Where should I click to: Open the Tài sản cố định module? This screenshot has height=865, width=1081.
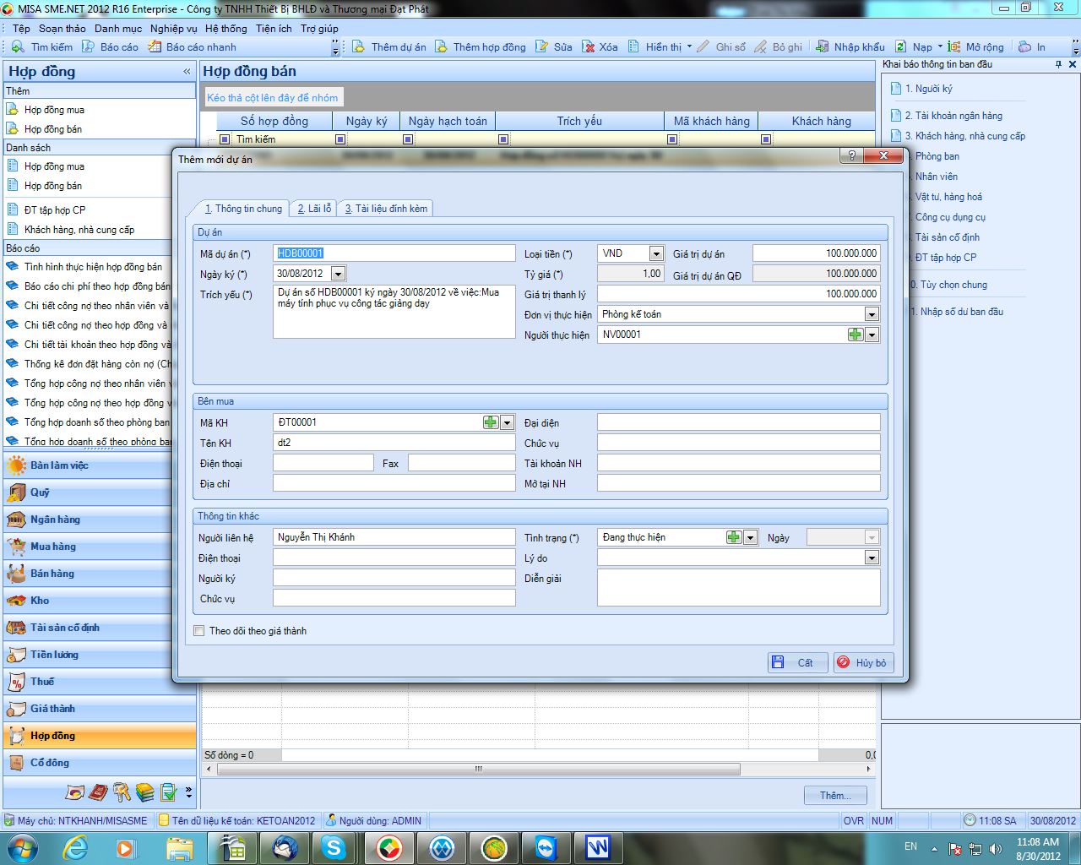click(100, 628)
